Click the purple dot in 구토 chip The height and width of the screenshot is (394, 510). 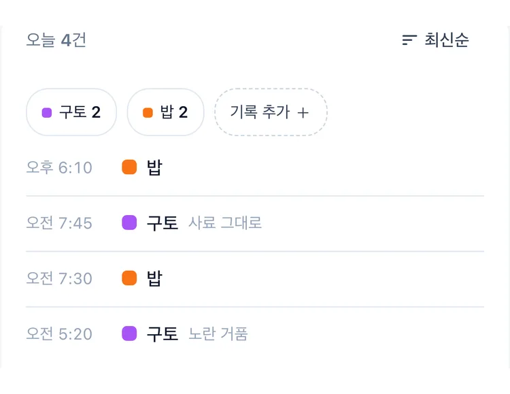[x=47, y=113]
